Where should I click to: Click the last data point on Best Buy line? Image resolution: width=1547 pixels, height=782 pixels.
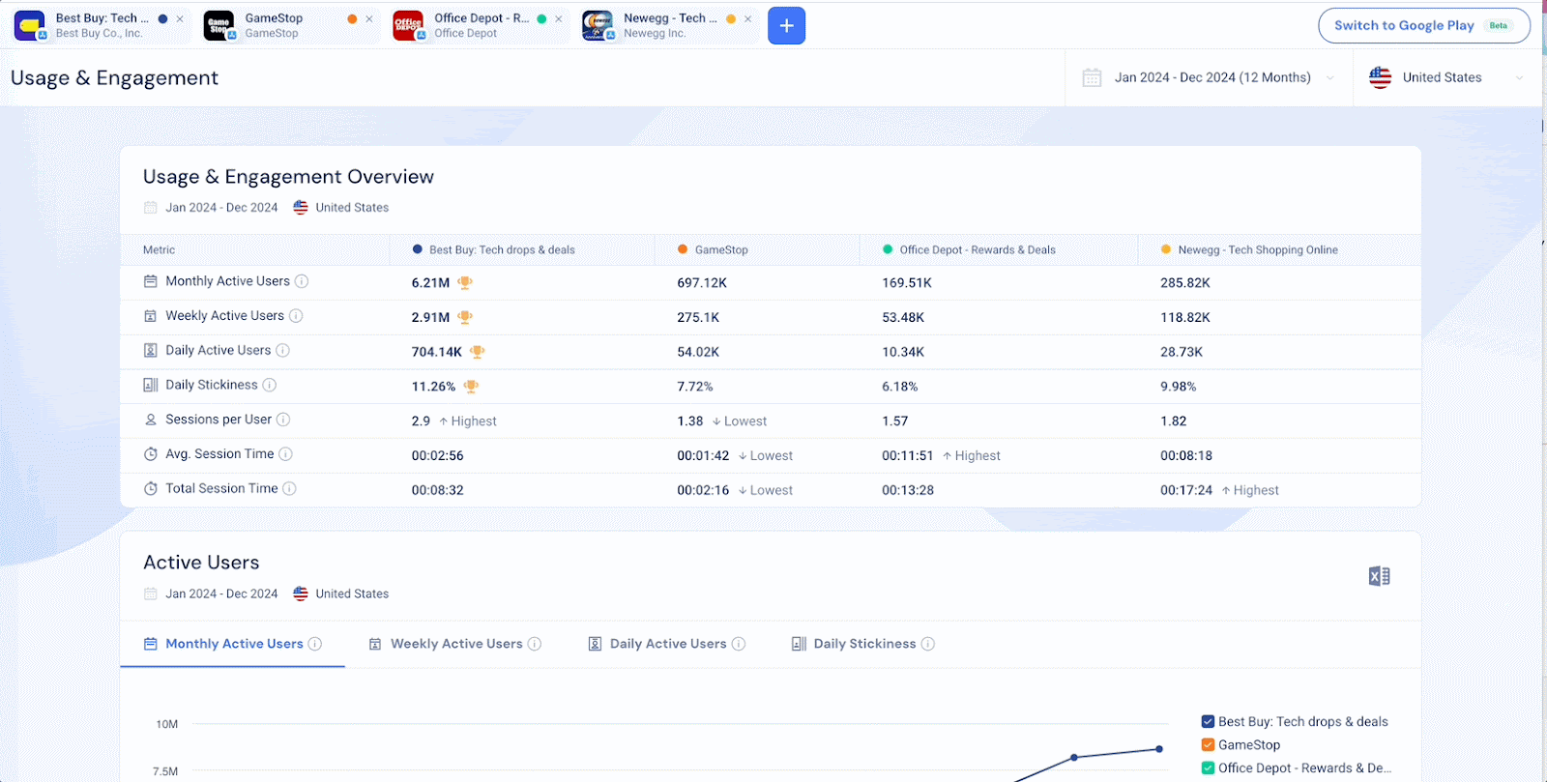(x=1159, y=749)
